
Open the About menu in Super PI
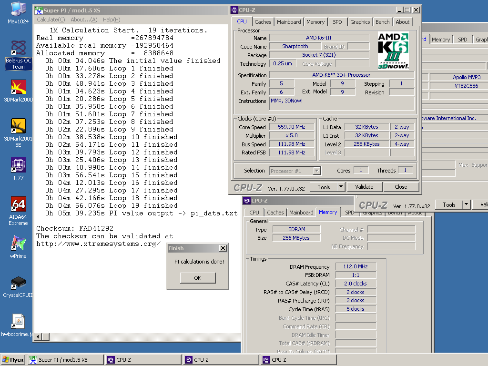[x=84, y=20]
